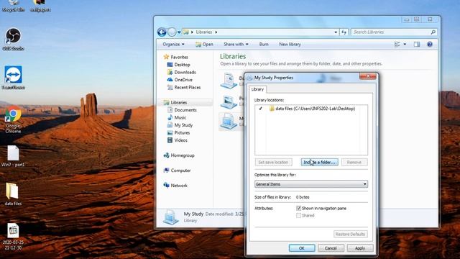Screen dimensions: 460x259
Task: Select data files location in library list
Action: tap(311, 109)
